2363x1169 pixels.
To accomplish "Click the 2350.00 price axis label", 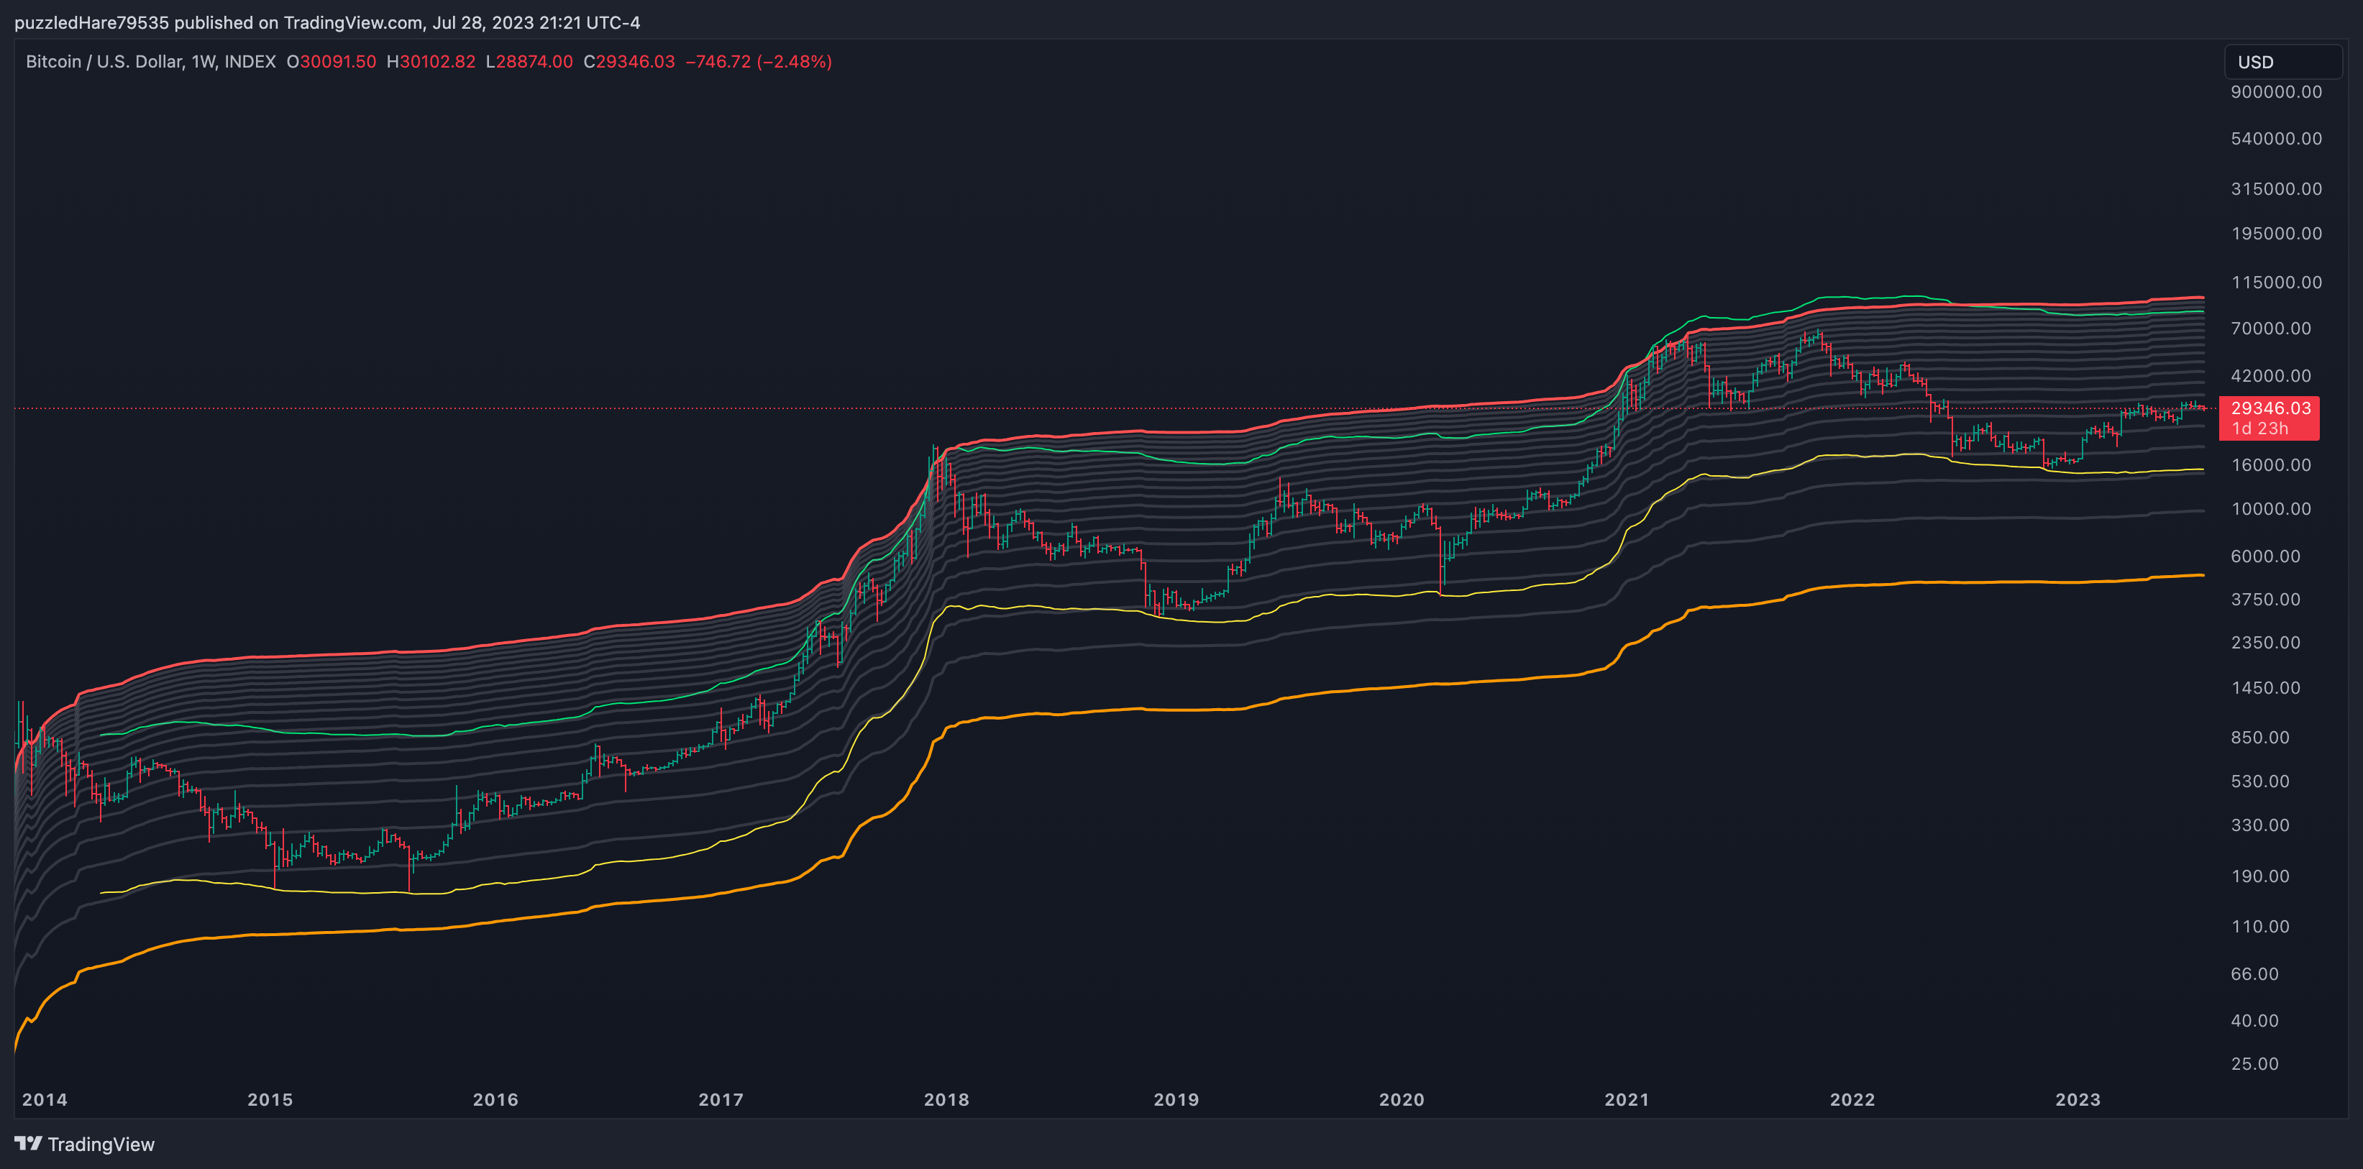I will tap(2266, 643).
